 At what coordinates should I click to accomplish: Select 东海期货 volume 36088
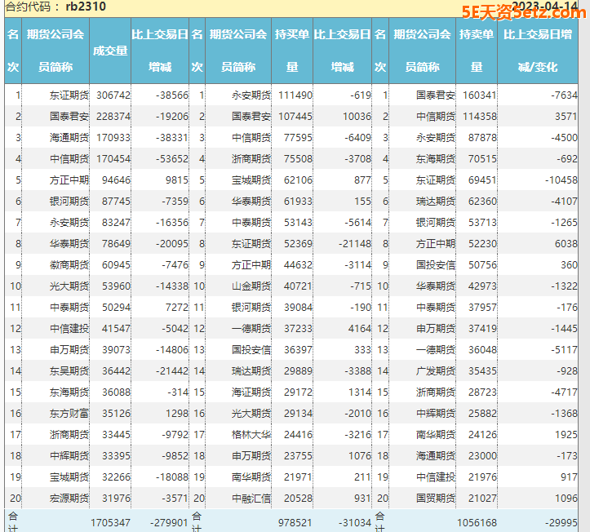point(116,392)
